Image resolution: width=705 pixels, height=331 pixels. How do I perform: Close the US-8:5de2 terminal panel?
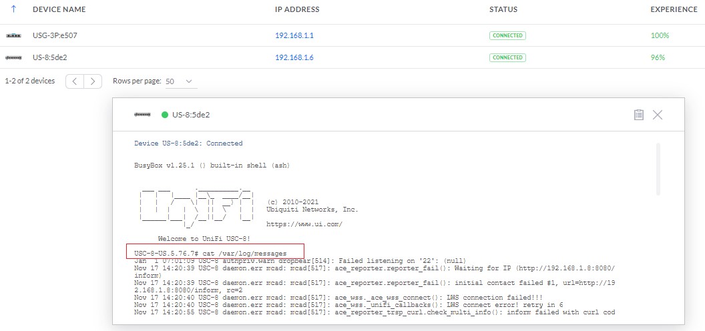pos(658,115)
